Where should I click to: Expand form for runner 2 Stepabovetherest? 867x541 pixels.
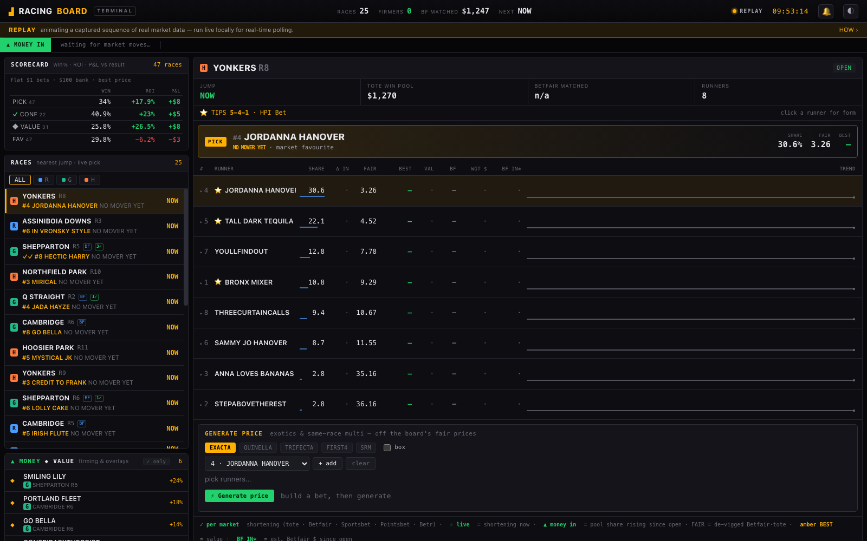527,404
